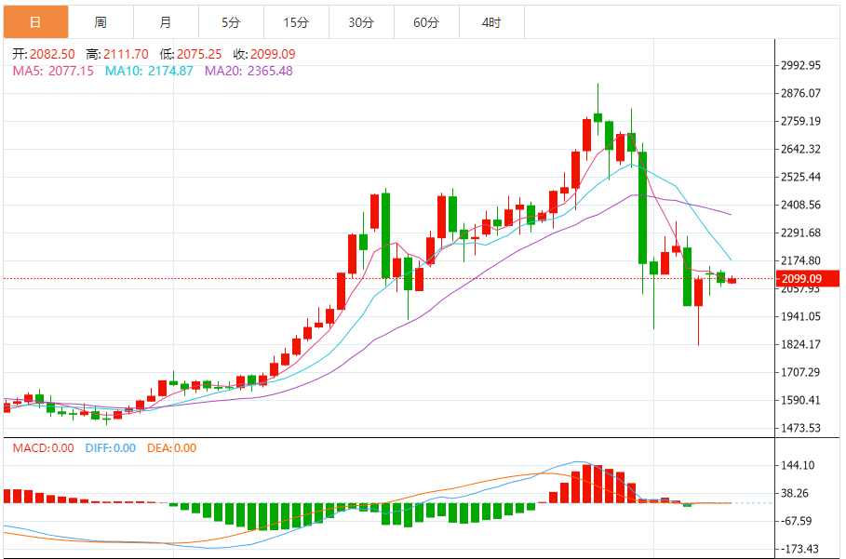
Task: Open the 4时 timeframe tab
Action: 491,22
